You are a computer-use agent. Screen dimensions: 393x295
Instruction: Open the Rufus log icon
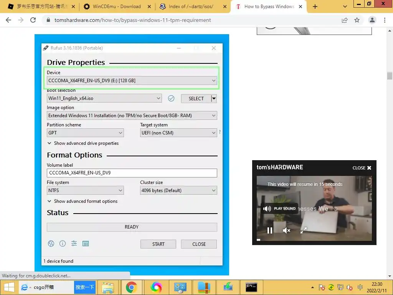[x=86, y=243]
